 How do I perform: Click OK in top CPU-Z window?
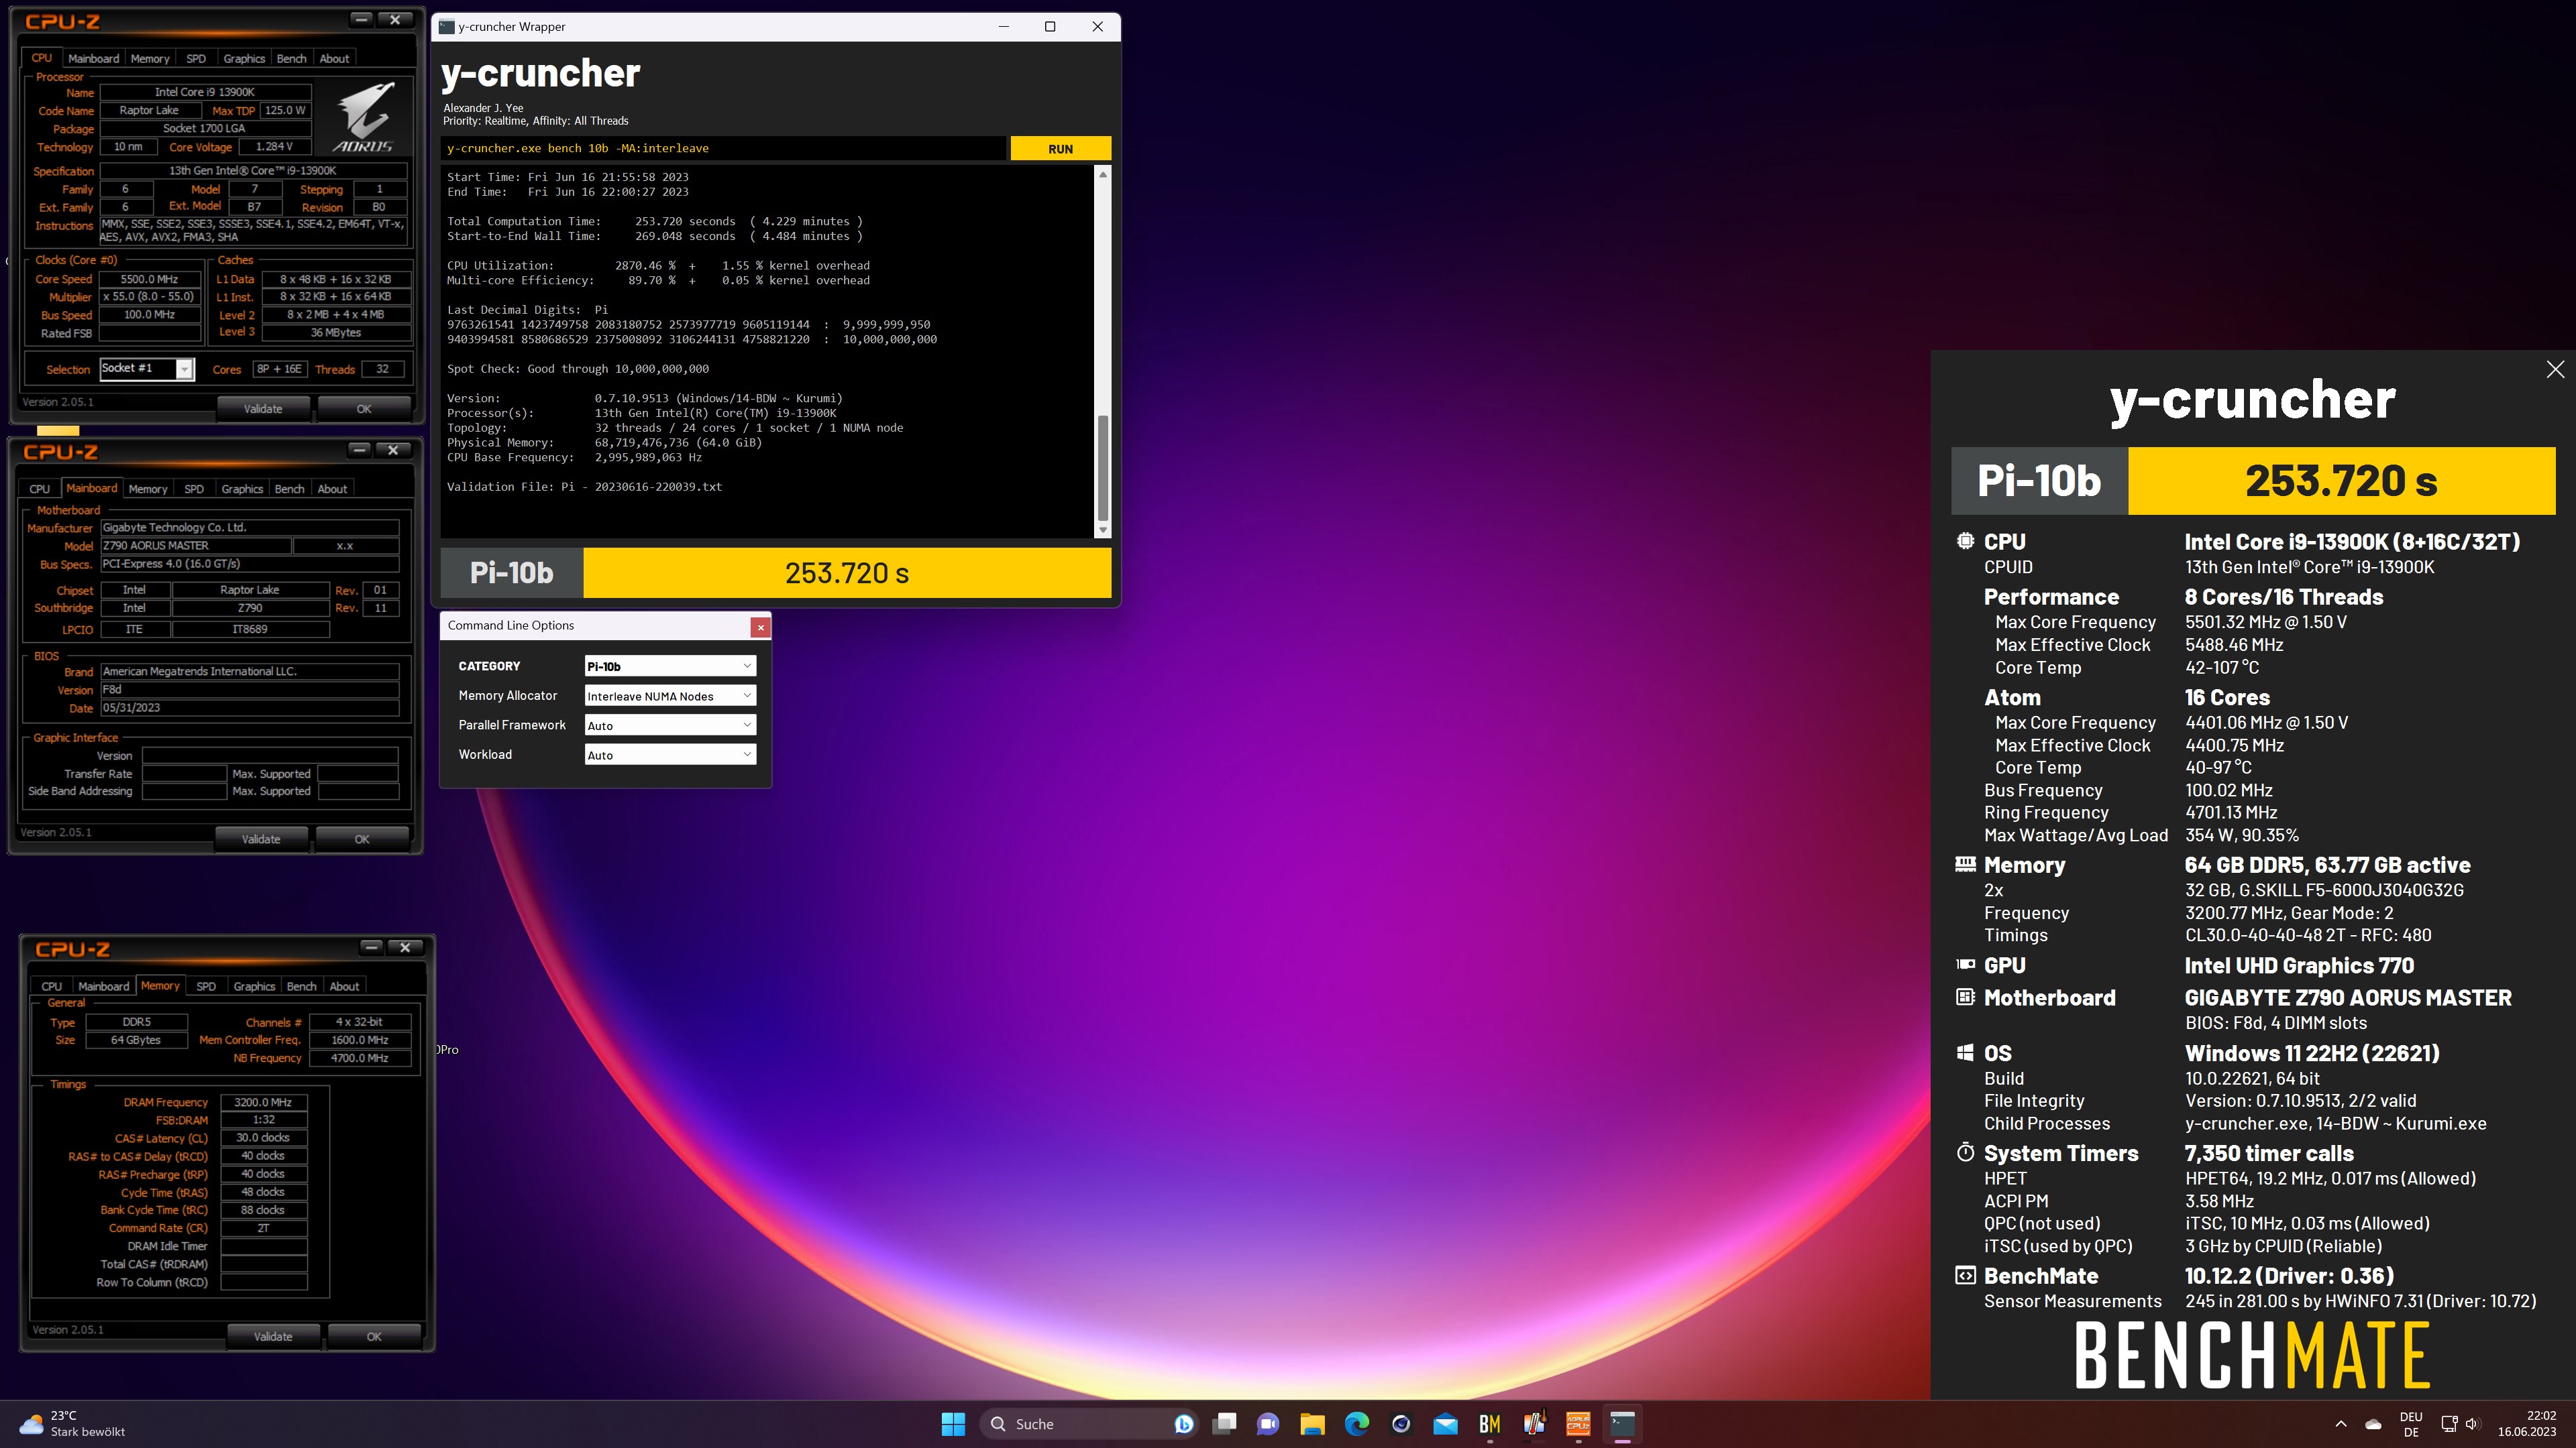coord(364,409)
